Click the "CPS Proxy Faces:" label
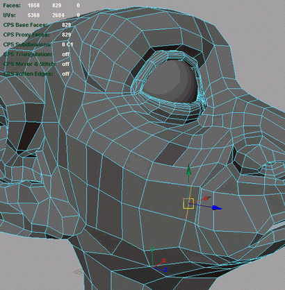This screenshot has width=285, height=290. click(26, 35)
